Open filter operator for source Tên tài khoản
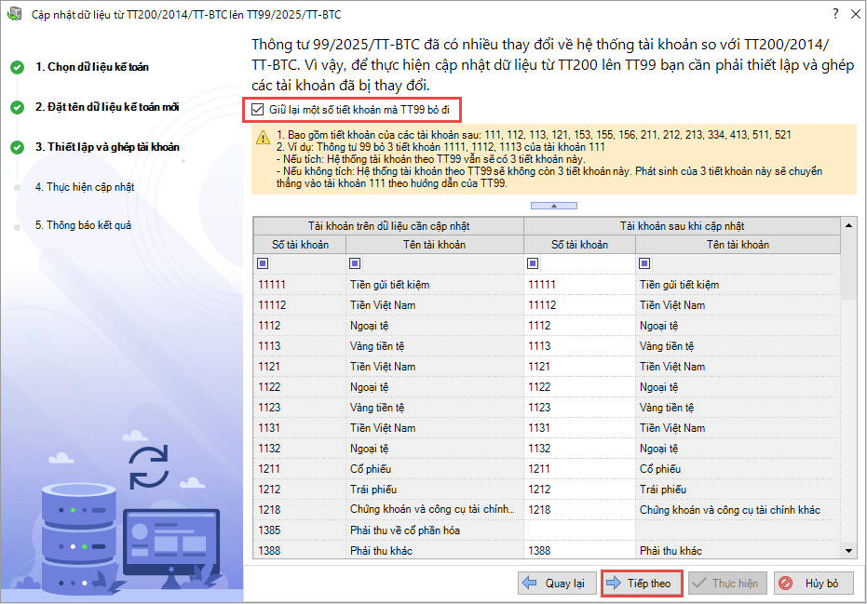Screen dimensions: 867x604 (x=355, y=263)
